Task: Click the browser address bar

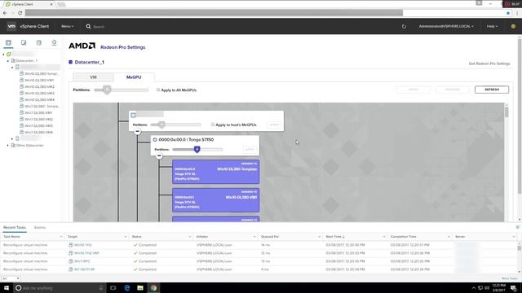Action: tap(214, 13)
